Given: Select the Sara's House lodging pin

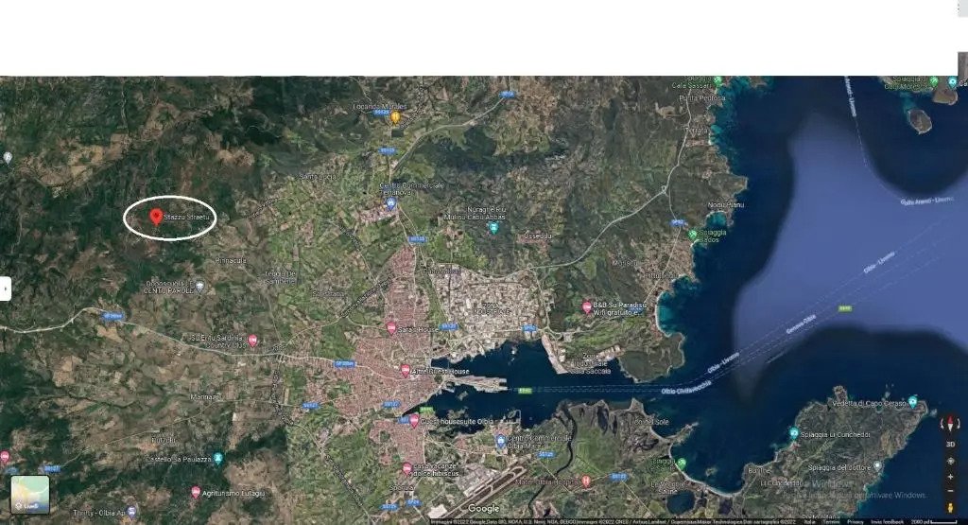Looking at the screenshot, I should click(391, 327).
